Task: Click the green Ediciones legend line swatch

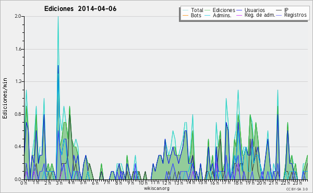Action: 208,10
